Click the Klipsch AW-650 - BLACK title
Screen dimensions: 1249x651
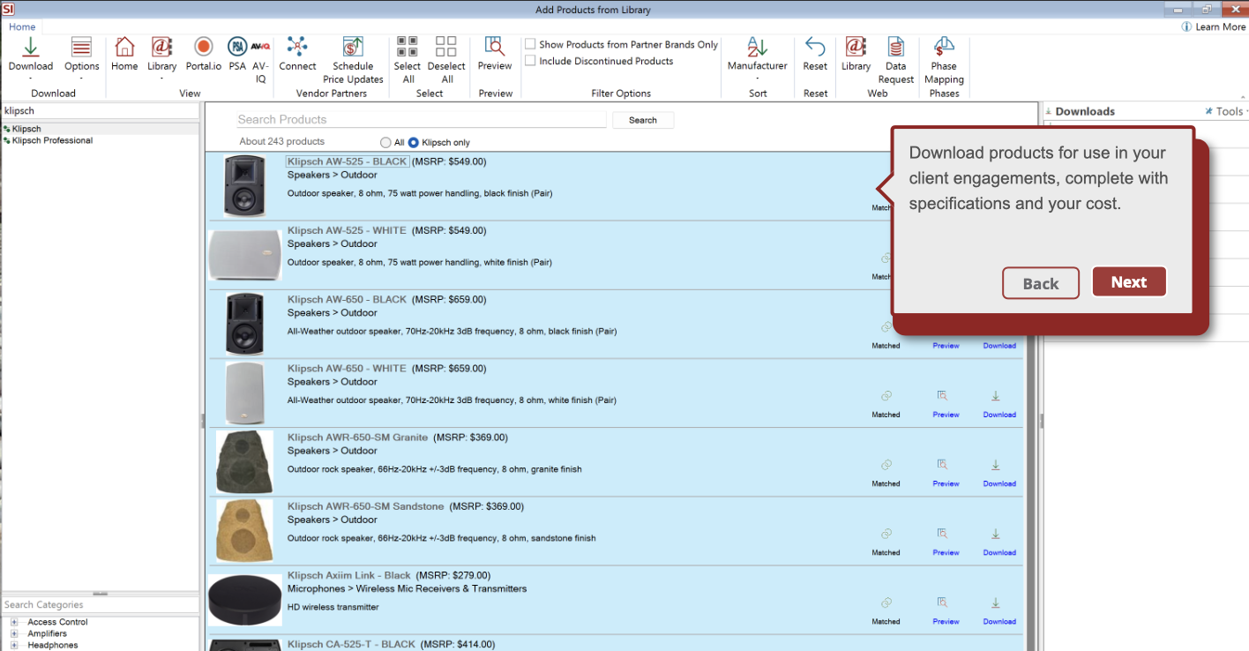point(348,300)
